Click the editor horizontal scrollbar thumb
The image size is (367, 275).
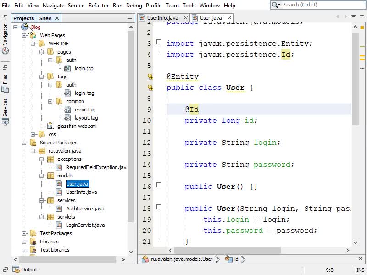pos(228,250)
